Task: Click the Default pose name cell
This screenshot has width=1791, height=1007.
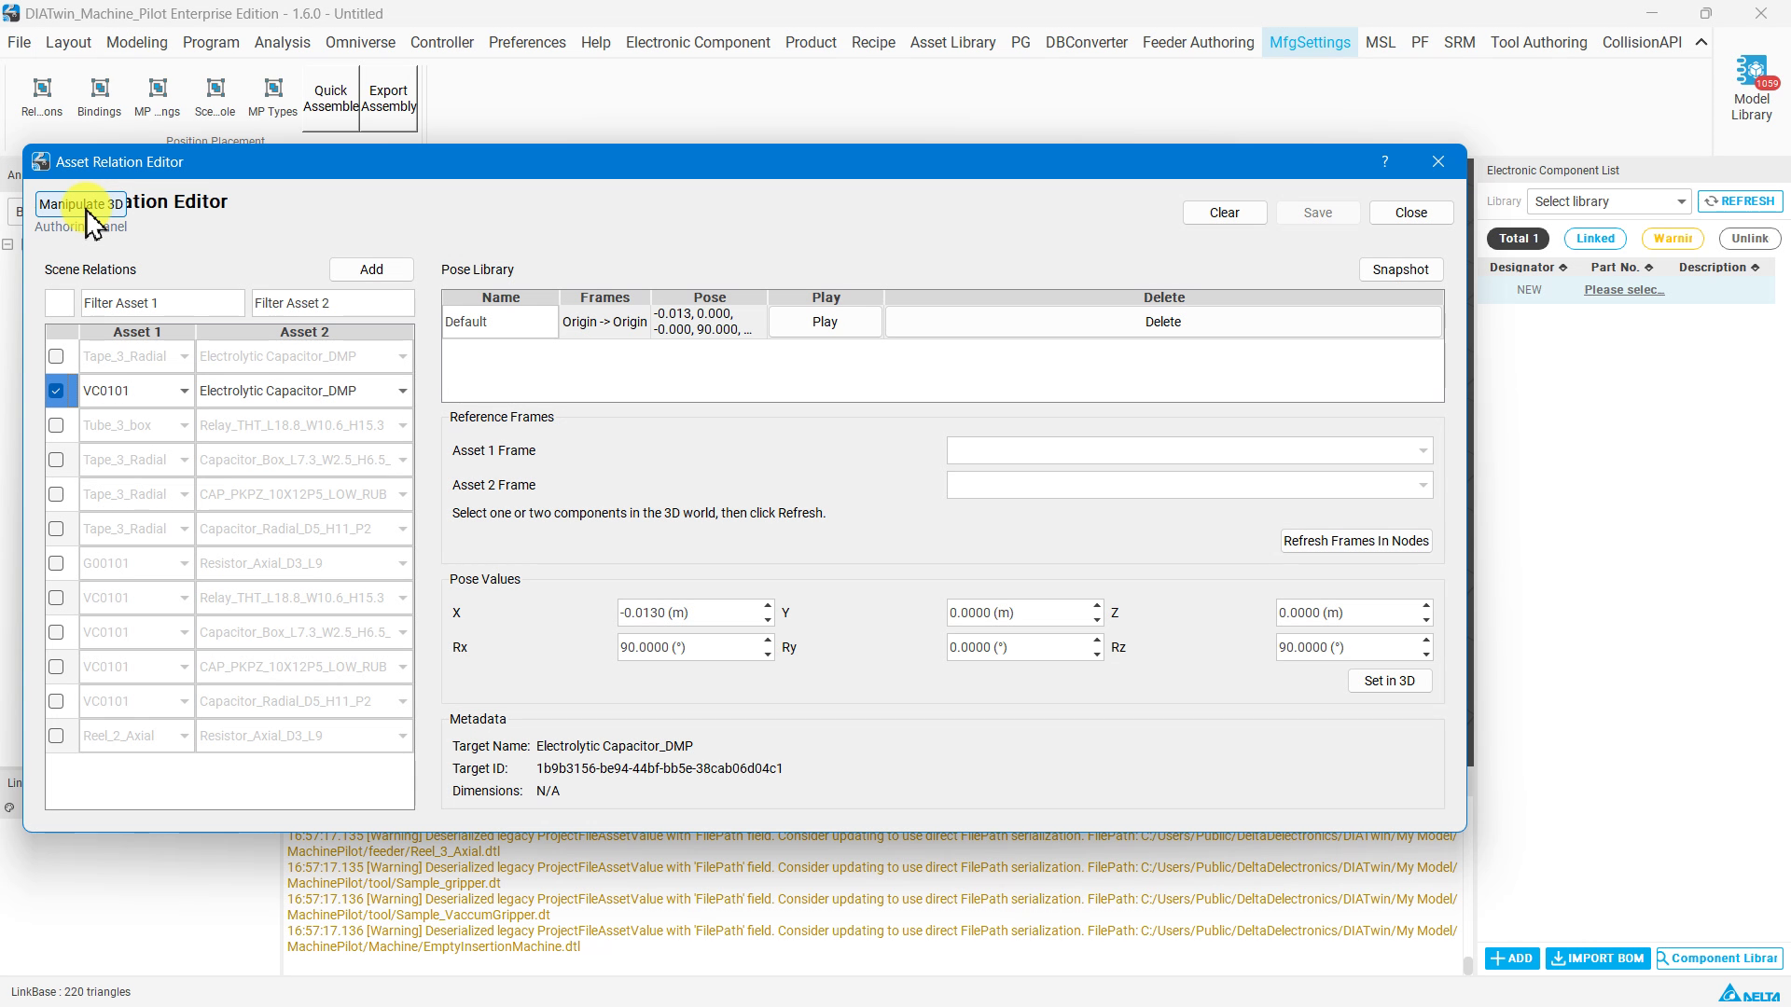Action: [500, 322]
